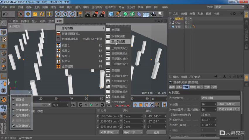Screen dimensions: 249x140
Task: Open render settings gear clapperboard icon
Action: (102, 14)
